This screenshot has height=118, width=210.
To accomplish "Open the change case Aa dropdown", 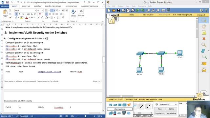I will 32,17.
